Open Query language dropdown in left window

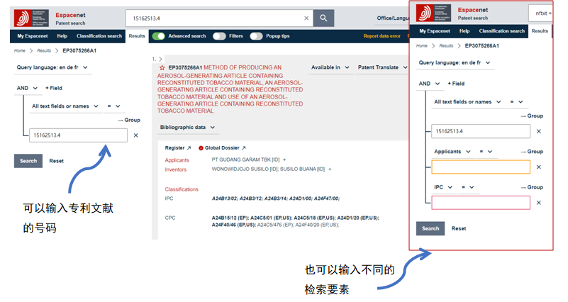point(52,67)
